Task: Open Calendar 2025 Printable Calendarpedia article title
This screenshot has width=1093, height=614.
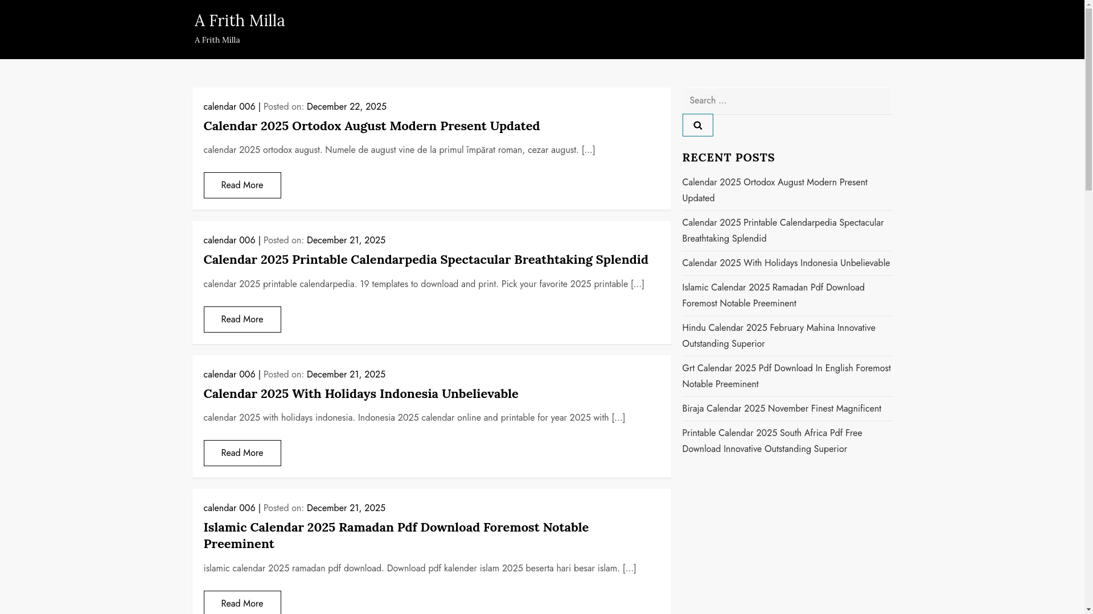Action: [425, 259]
